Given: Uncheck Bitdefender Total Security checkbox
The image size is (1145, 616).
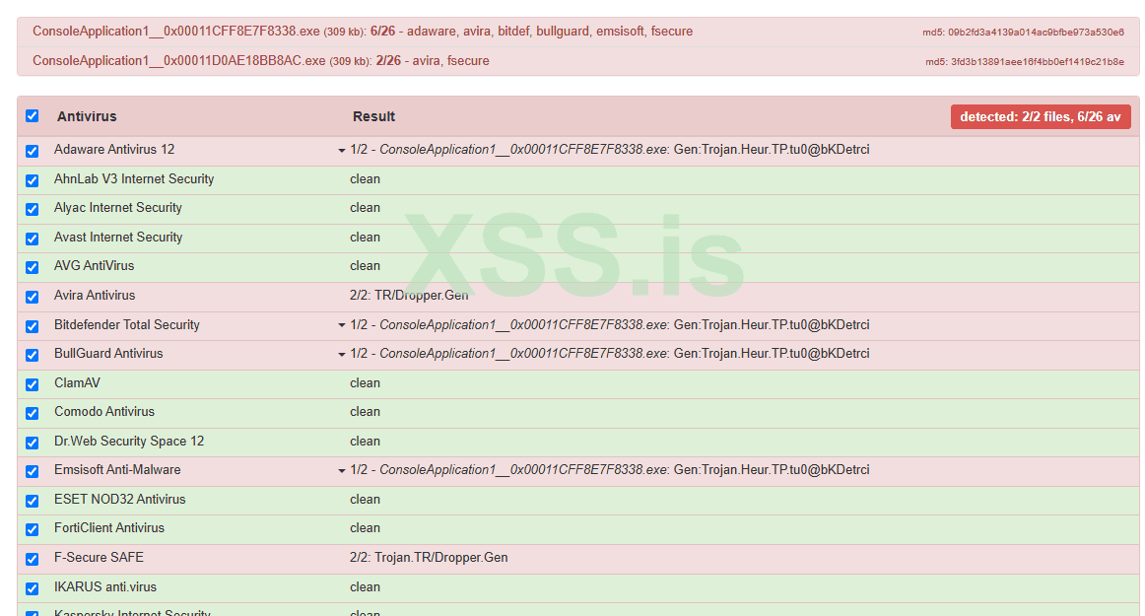Looking at the screenshot, I should point(33,326).
